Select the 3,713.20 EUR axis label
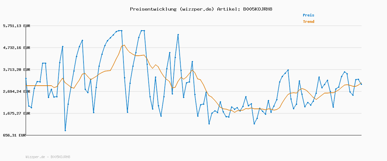The image size is (387, 161). pos(16,70)
